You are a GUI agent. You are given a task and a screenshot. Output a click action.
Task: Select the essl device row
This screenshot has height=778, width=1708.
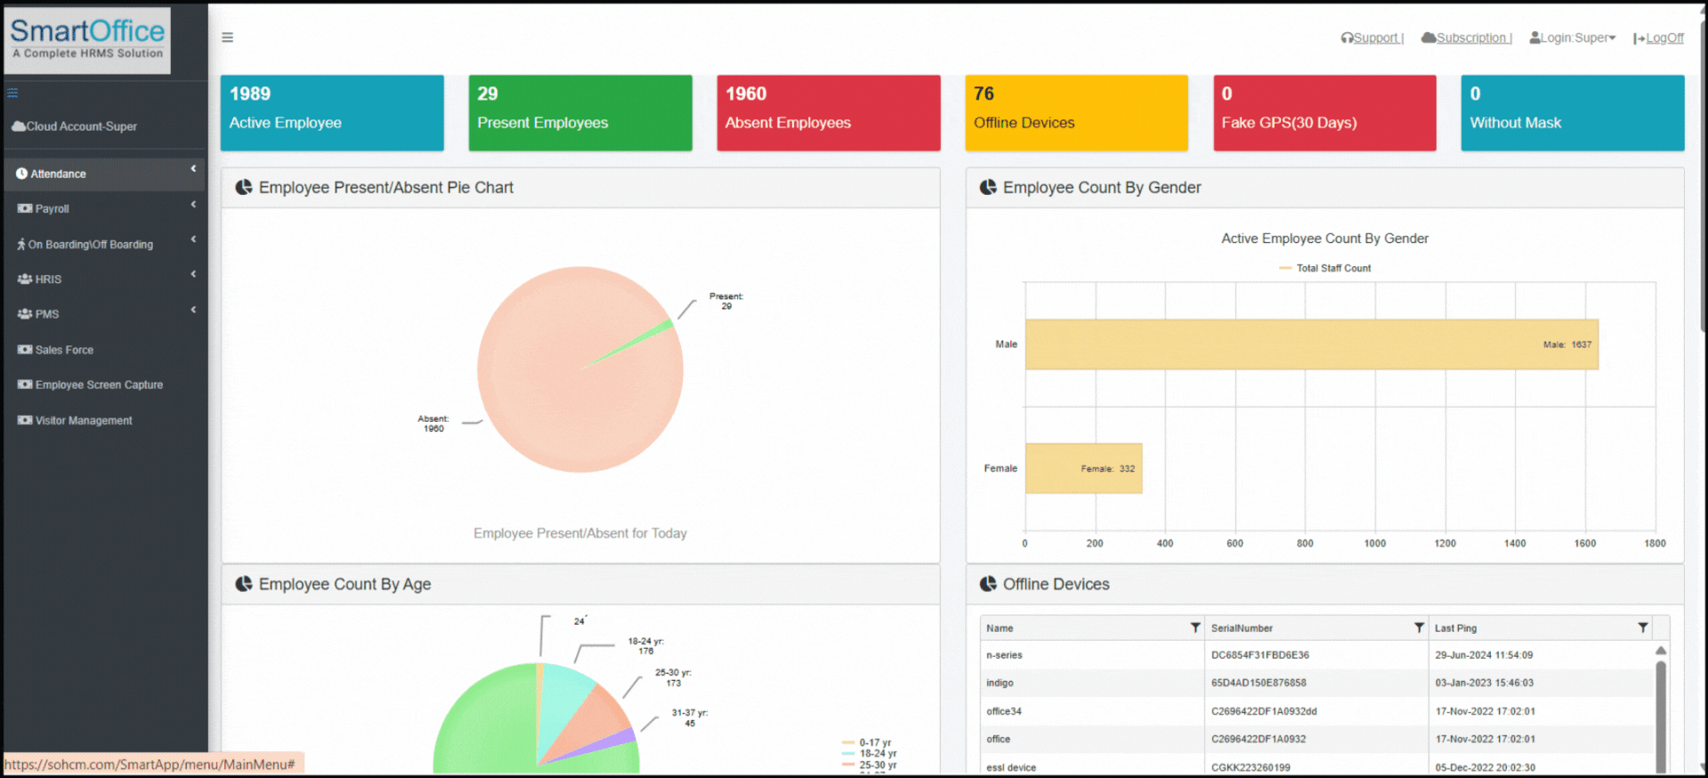(x=1316, y=766)
